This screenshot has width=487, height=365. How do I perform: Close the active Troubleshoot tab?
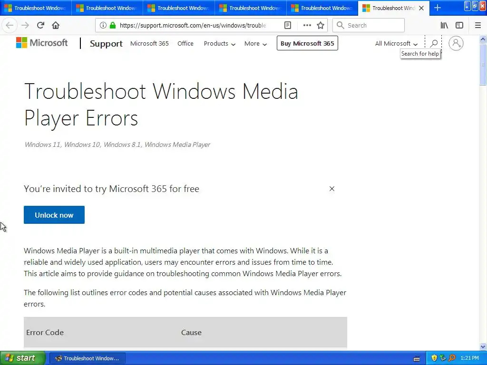[421, 8]
